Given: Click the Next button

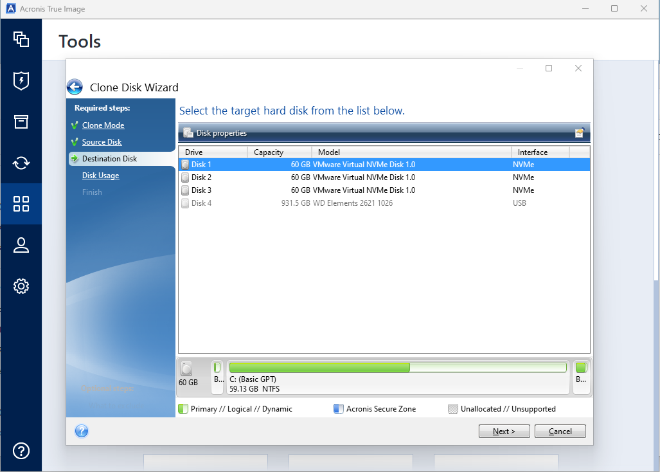Looking at the screenshot, I should pyautogui.click(x=504, y=431).
